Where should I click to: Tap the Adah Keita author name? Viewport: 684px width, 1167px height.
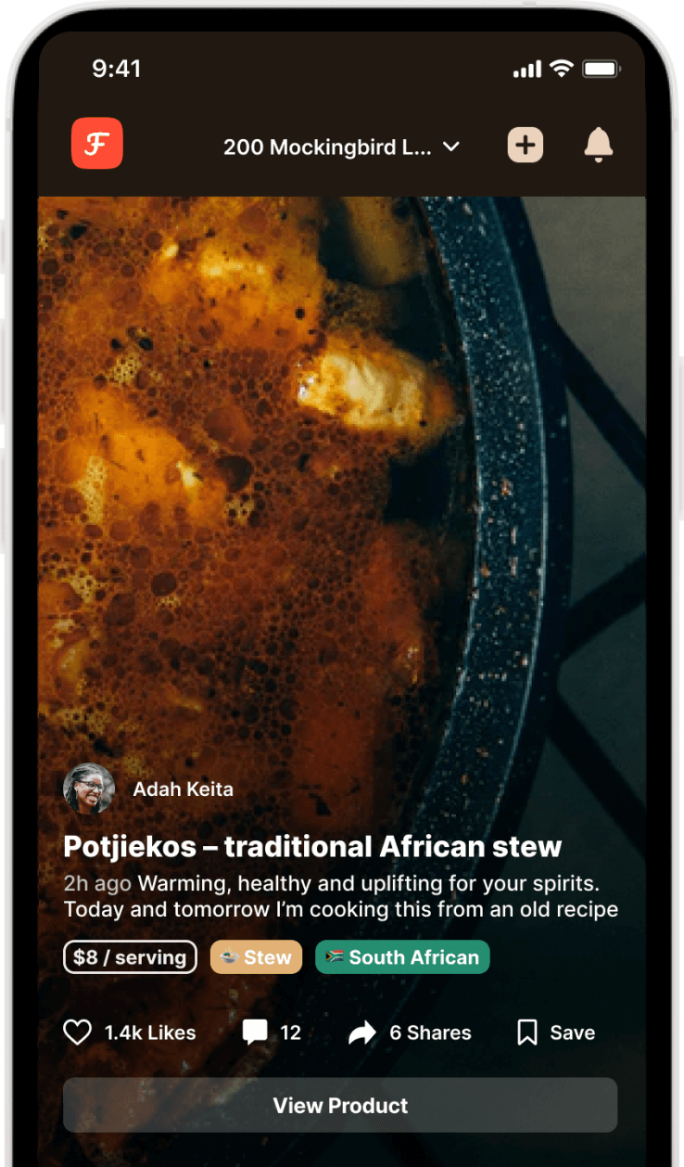[184, 789]
